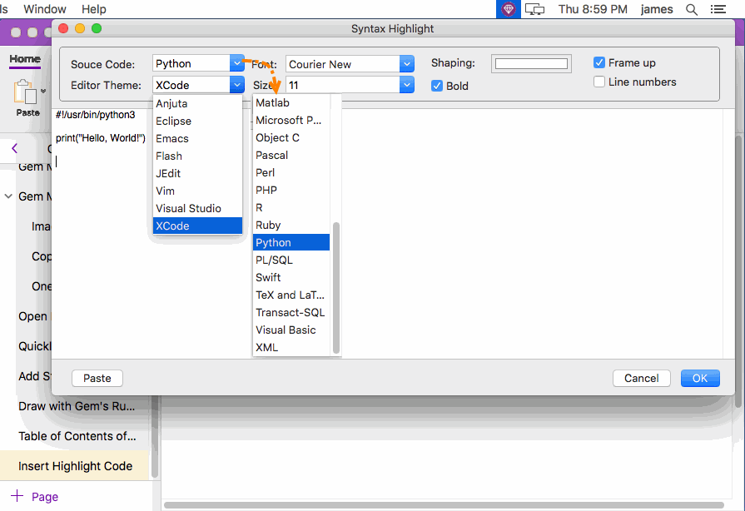Open Spotlight search magnifier icon

[x=691, y=9]
